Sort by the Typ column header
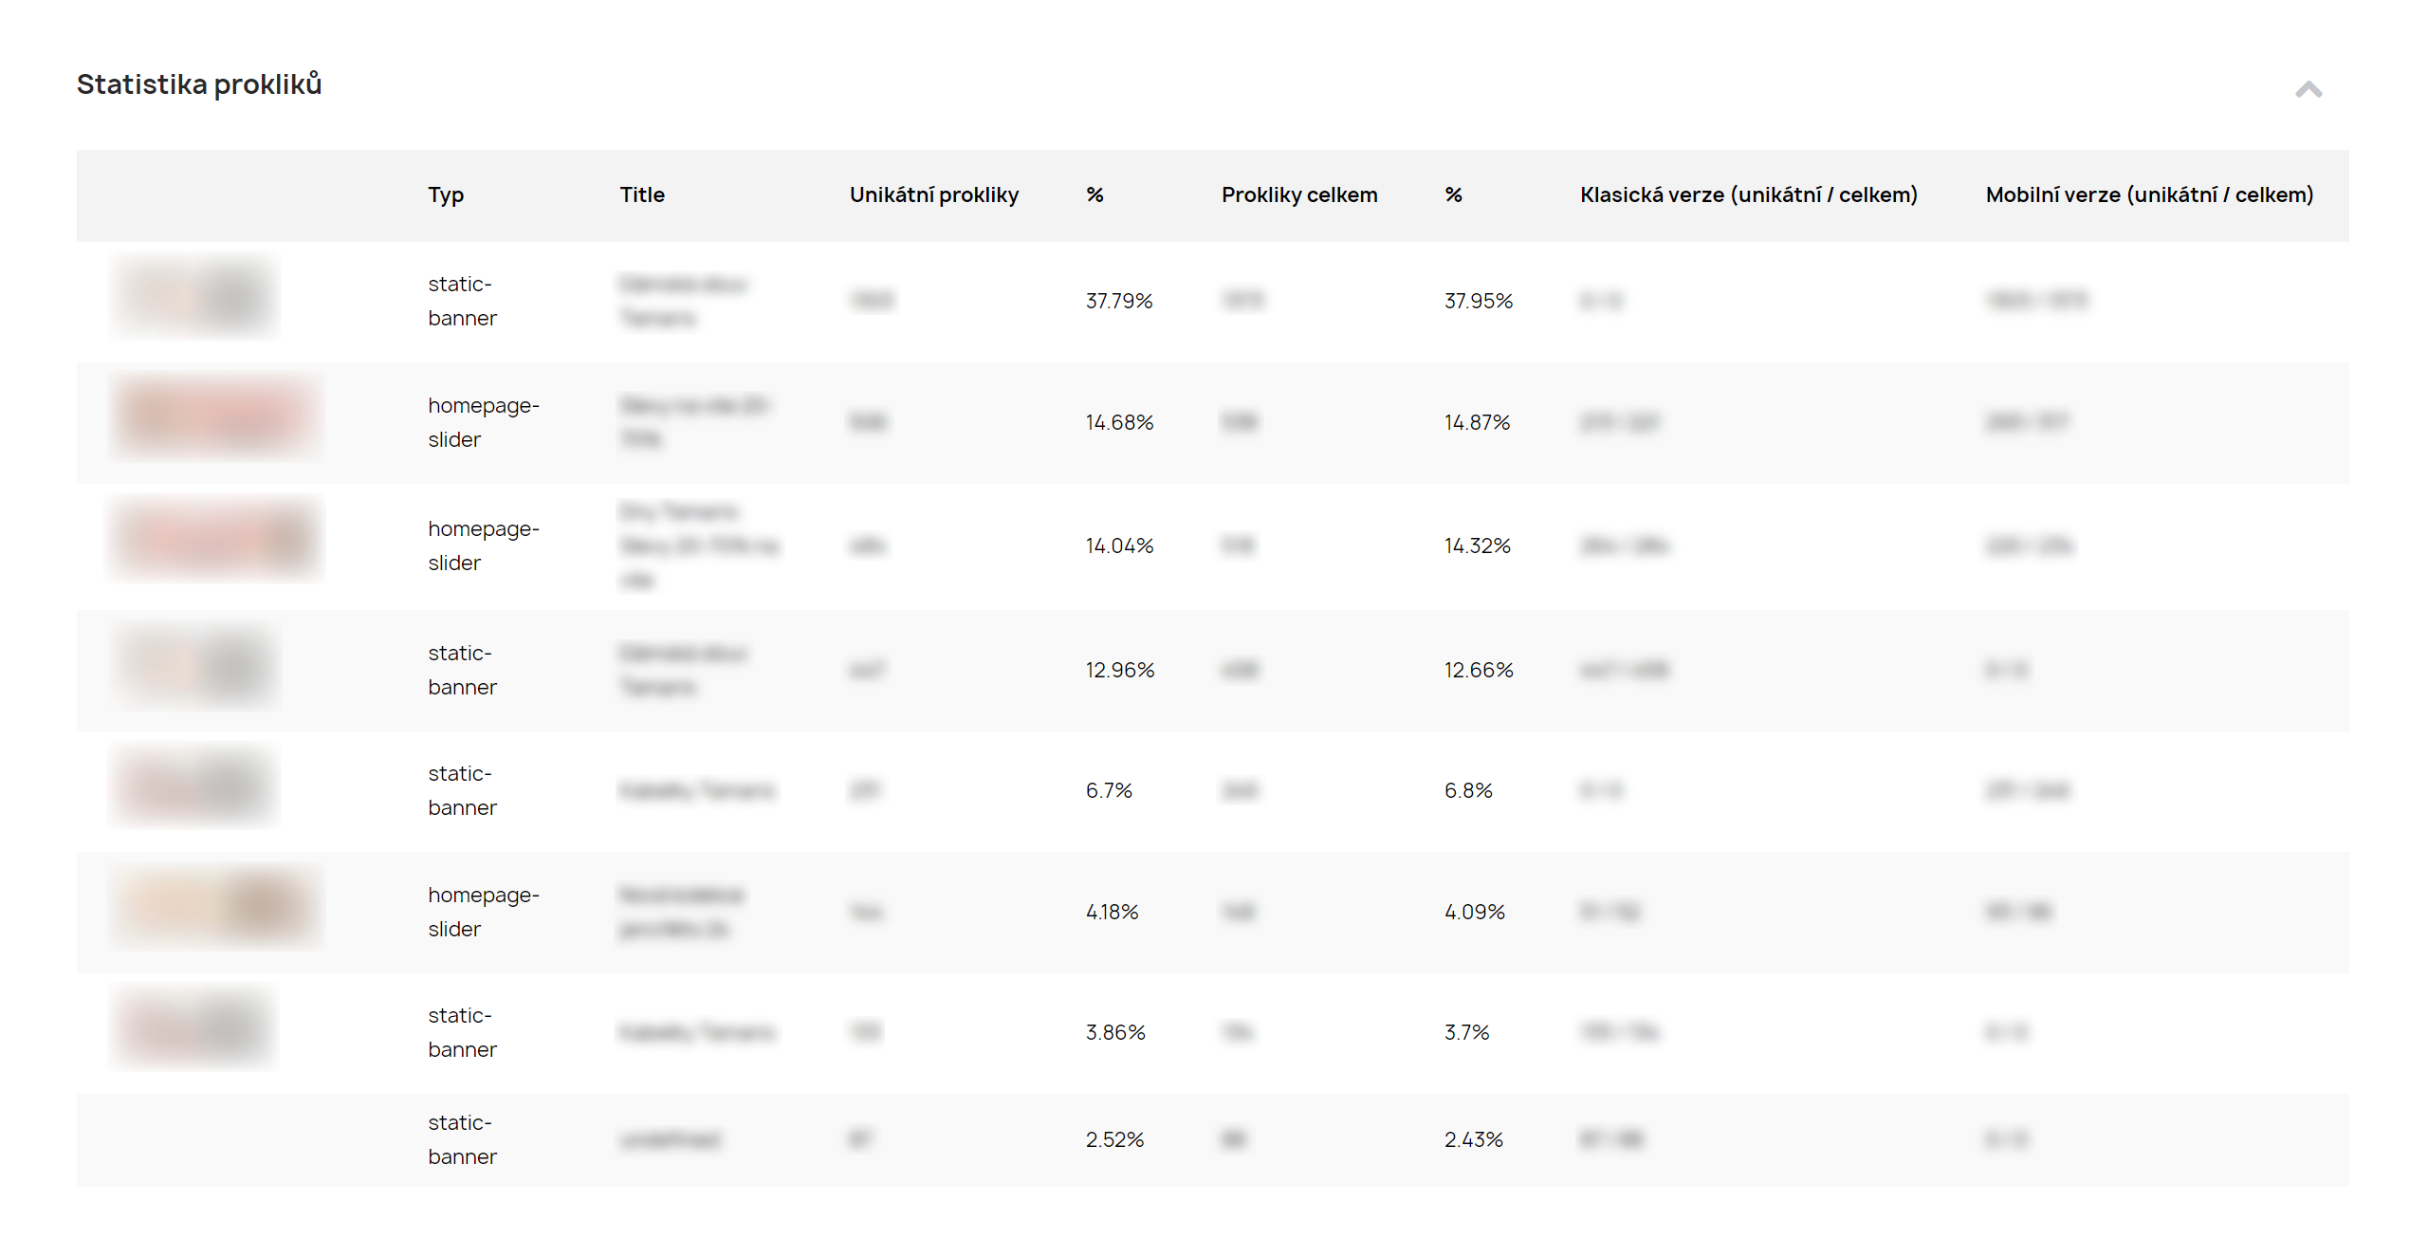The height and width of the screenshot is (1257, 2428). click(446, 195)
